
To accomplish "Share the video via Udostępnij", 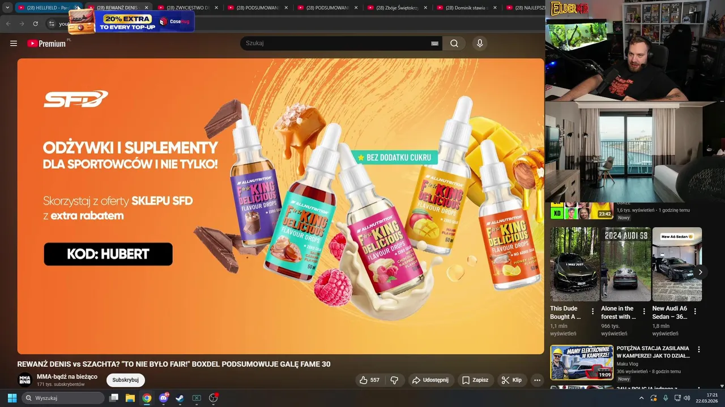I will [x=430, y=380].
